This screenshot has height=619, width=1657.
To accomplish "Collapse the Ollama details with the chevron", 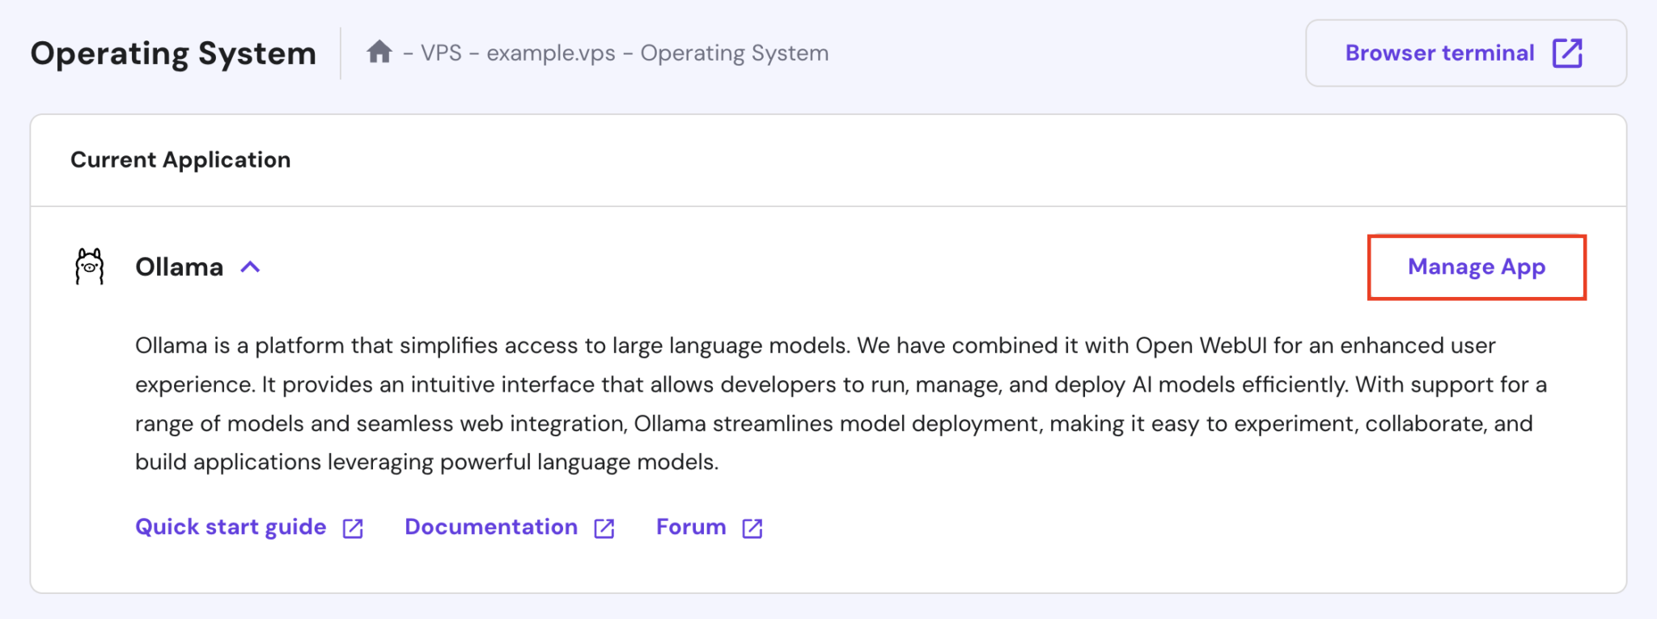I will tap(251, 267).
